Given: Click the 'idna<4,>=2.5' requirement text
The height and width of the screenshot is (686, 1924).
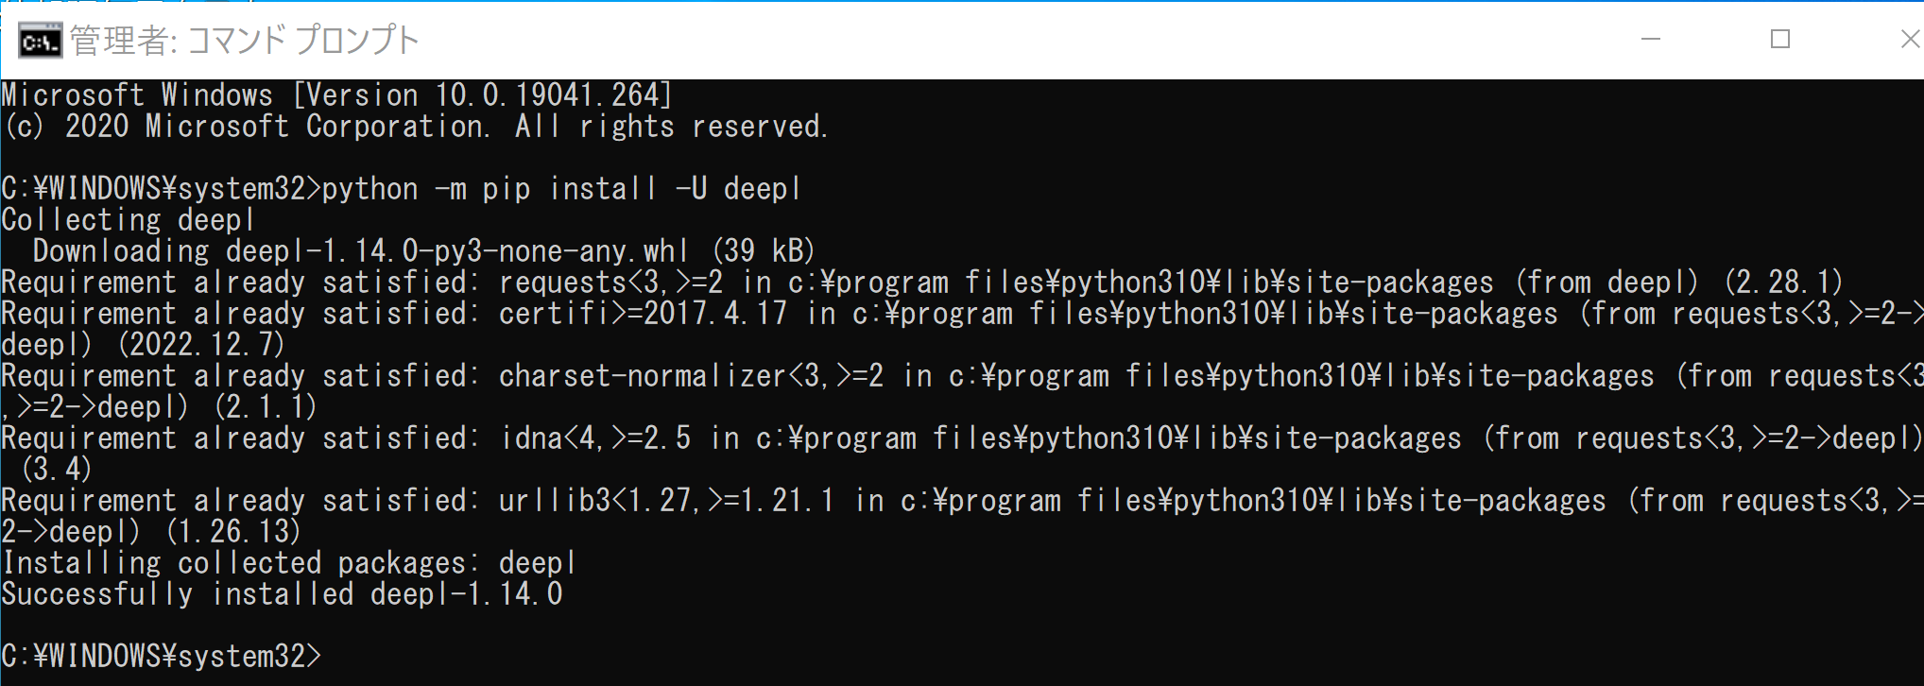Looking at the screenshot, I should tap(595, 438).
